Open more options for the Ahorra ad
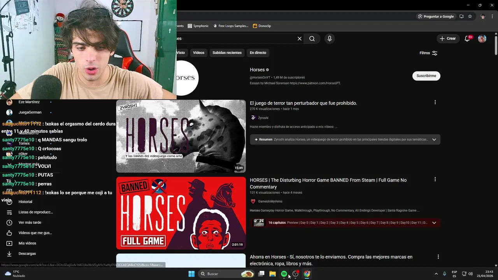This screenshot has width=498, height=280. (438, 257)
